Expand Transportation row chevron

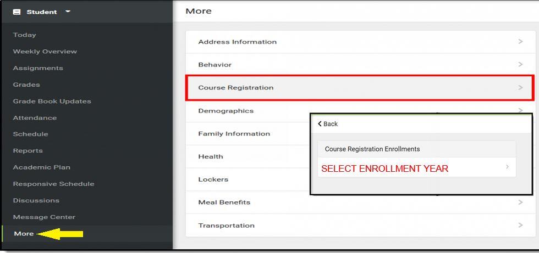[520, 226]
